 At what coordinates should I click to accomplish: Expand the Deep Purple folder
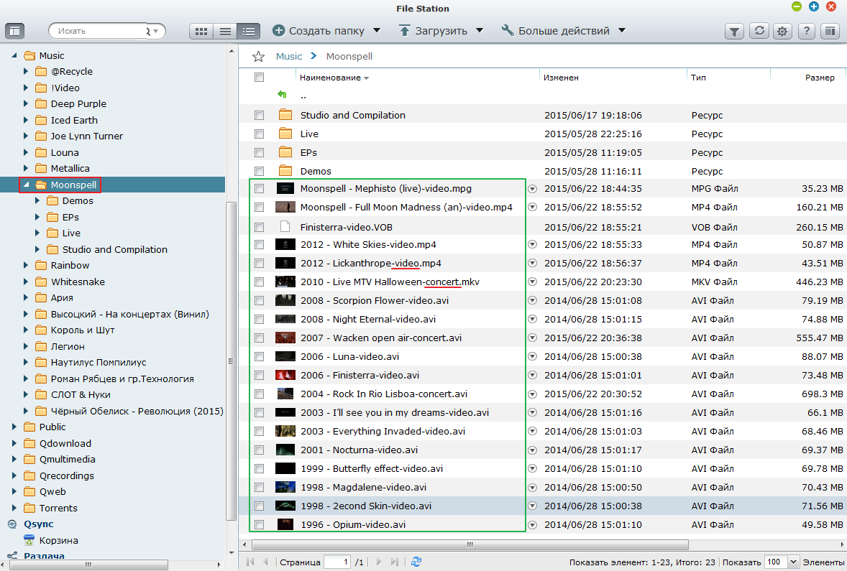(x=25, y=103)
